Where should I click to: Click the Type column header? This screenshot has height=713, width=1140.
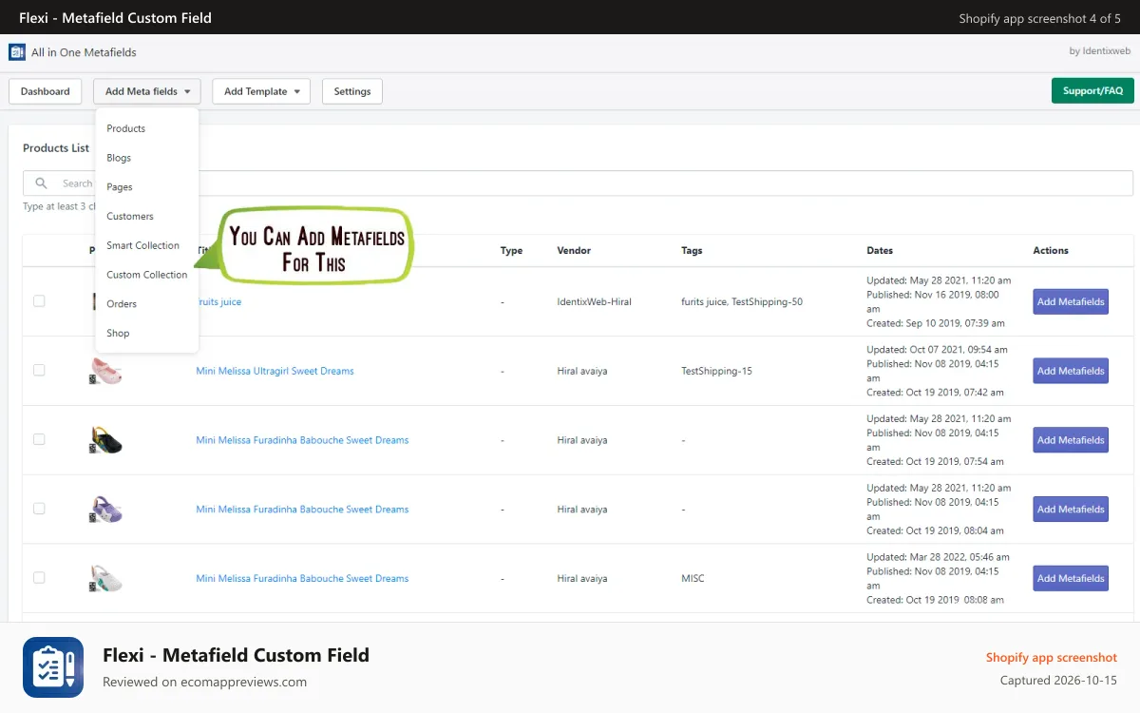511,250
